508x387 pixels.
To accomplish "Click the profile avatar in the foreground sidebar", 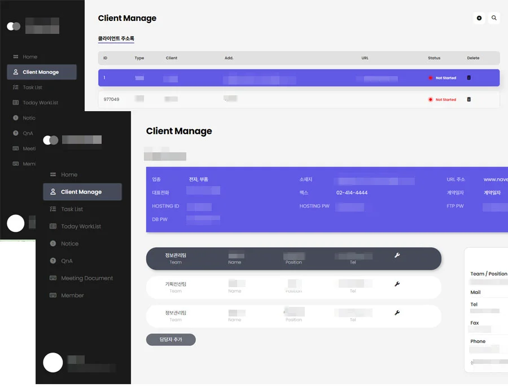I will (x=53, y=362).
